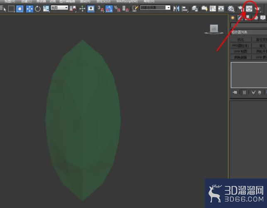Switch to Modify command panel tab

pyautogui.click(x=240, y=18)
